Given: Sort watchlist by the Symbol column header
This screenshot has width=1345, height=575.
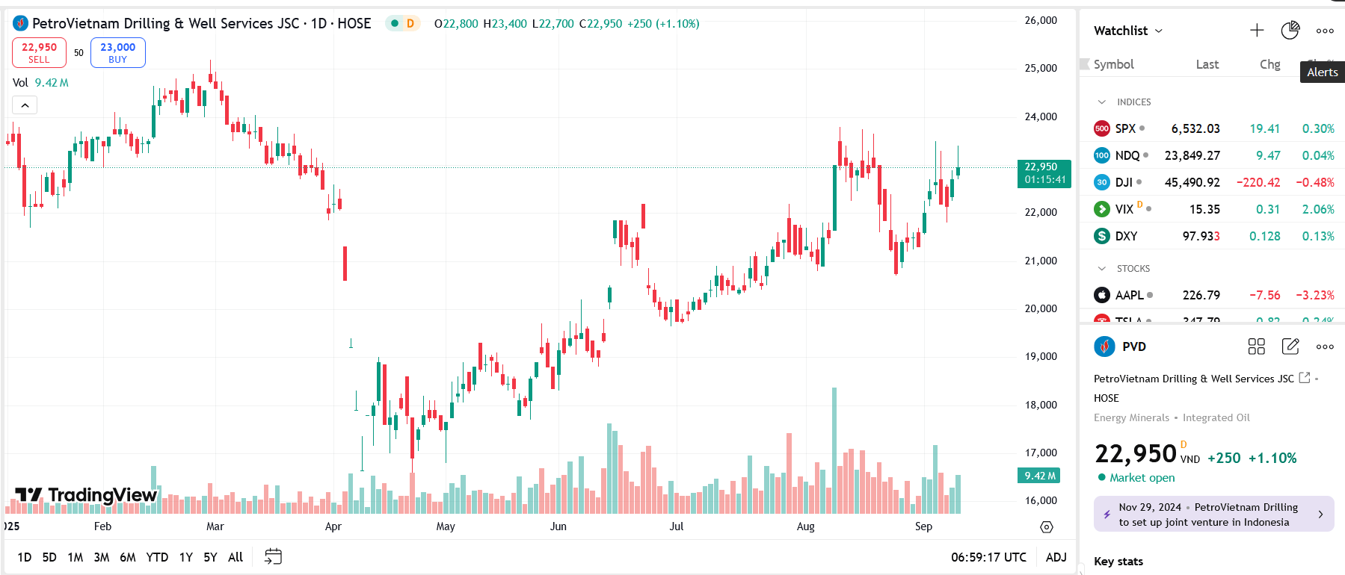Looking at the screenshot, I should tap(1113, 64).
